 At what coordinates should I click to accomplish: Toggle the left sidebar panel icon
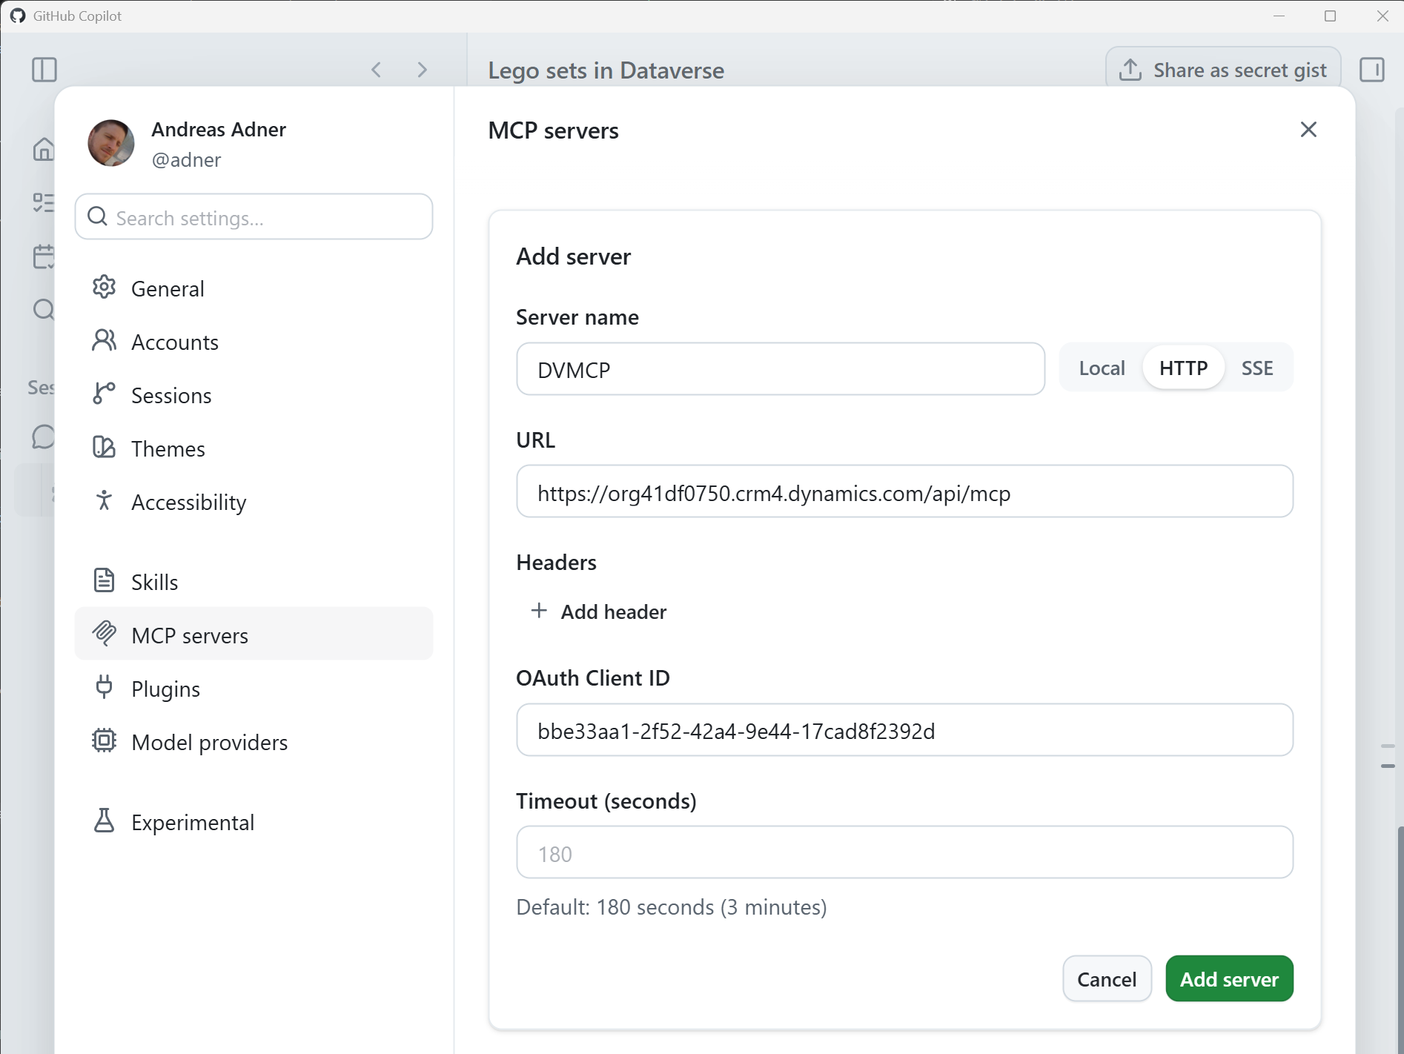[44, 70]
